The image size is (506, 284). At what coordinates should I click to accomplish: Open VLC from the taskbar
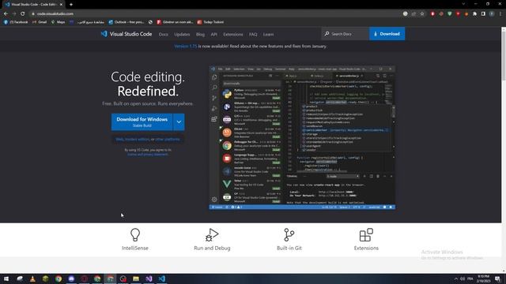tap(32, 278)
